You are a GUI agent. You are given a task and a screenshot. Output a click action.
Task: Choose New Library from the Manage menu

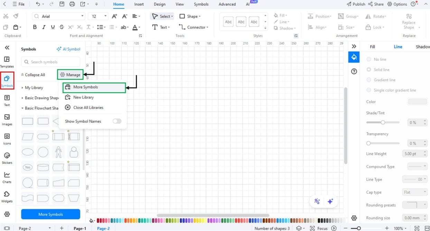(83, 98)
